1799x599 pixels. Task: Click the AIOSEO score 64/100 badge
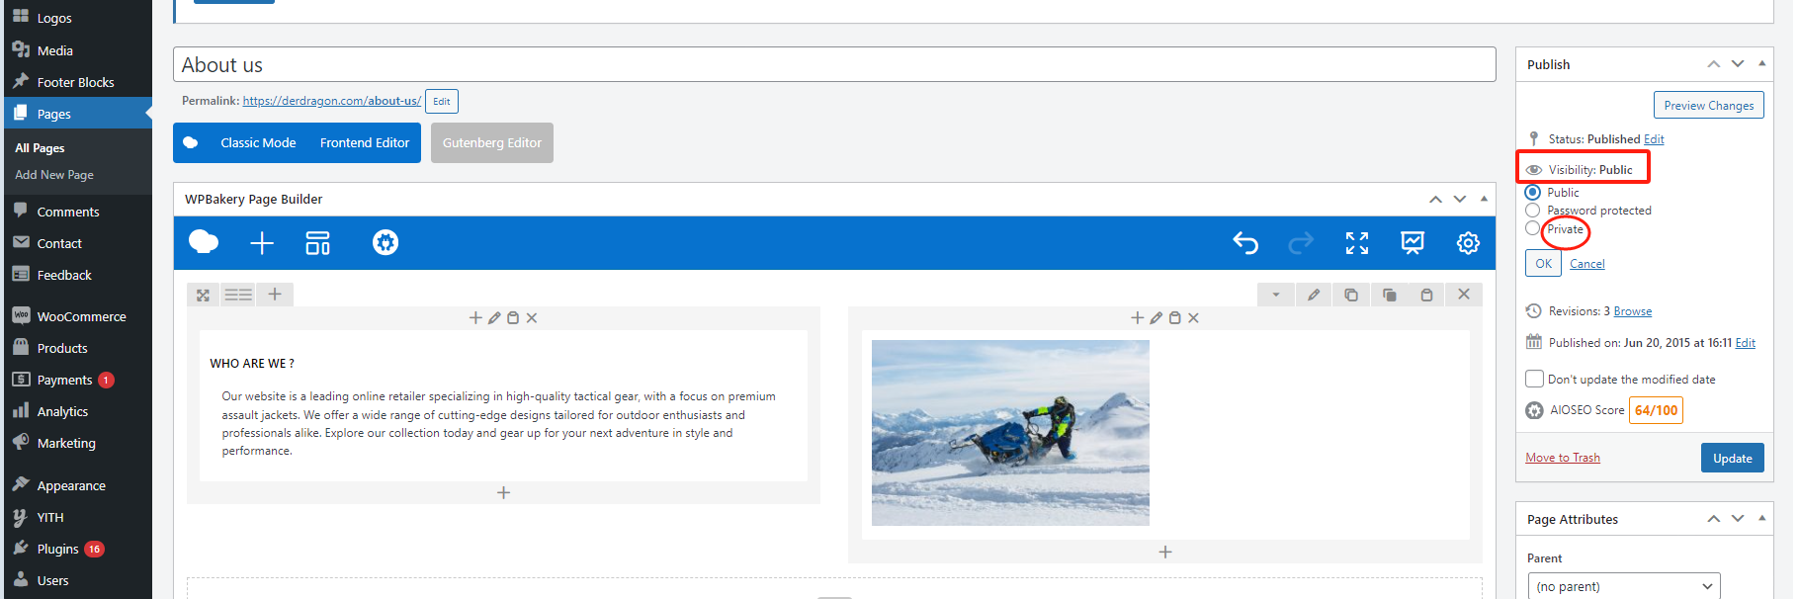(x=1656, y=410)
